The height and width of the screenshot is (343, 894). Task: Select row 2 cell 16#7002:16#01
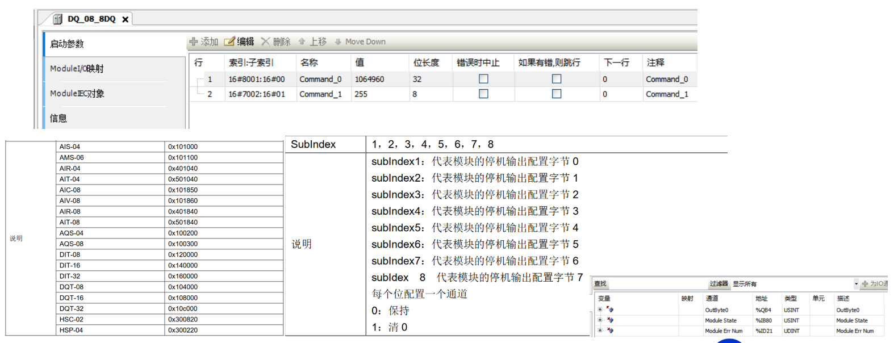[x=260, y=94]
